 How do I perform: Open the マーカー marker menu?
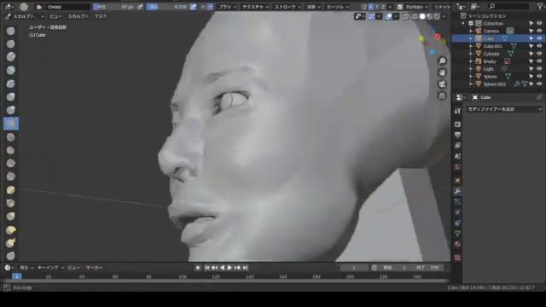coord(94,268)
